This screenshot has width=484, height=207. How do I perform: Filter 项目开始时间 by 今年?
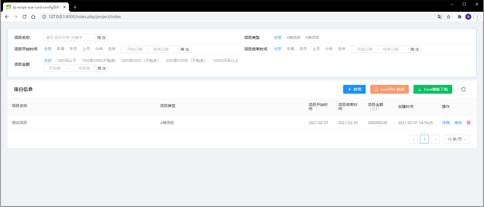click(99, 49)
